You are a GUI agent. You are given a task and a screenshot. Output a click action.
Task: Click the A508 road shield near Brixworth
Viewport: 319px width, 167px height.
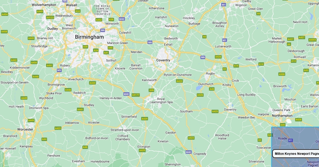pyautogui.click(x=282, y=74)
